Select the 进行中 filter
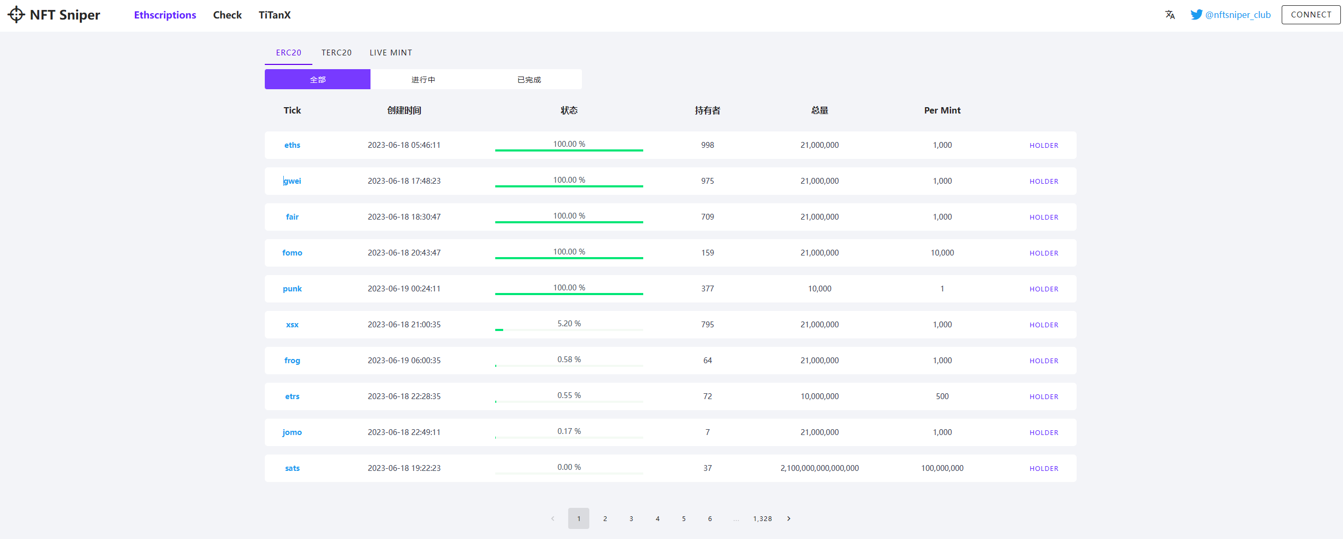Screen dimensions: 1343x539 pos(423,80)
